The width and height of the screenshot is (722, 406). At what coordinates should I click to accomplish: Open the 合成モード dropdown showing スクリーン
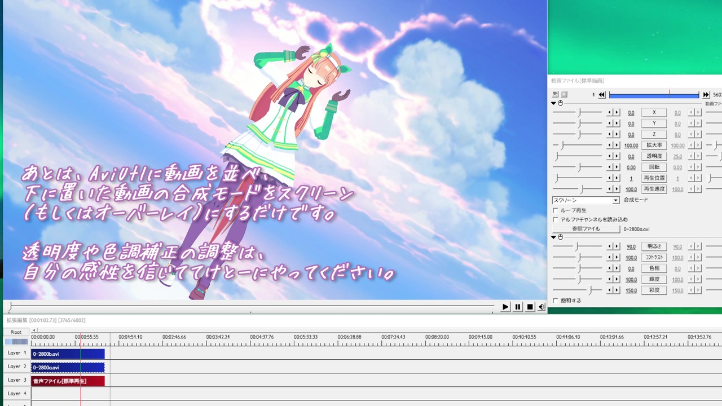[585, 200]
